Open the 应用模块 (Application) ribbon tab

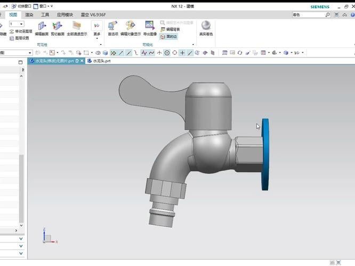pyautogui.click(x=65, y=15)
